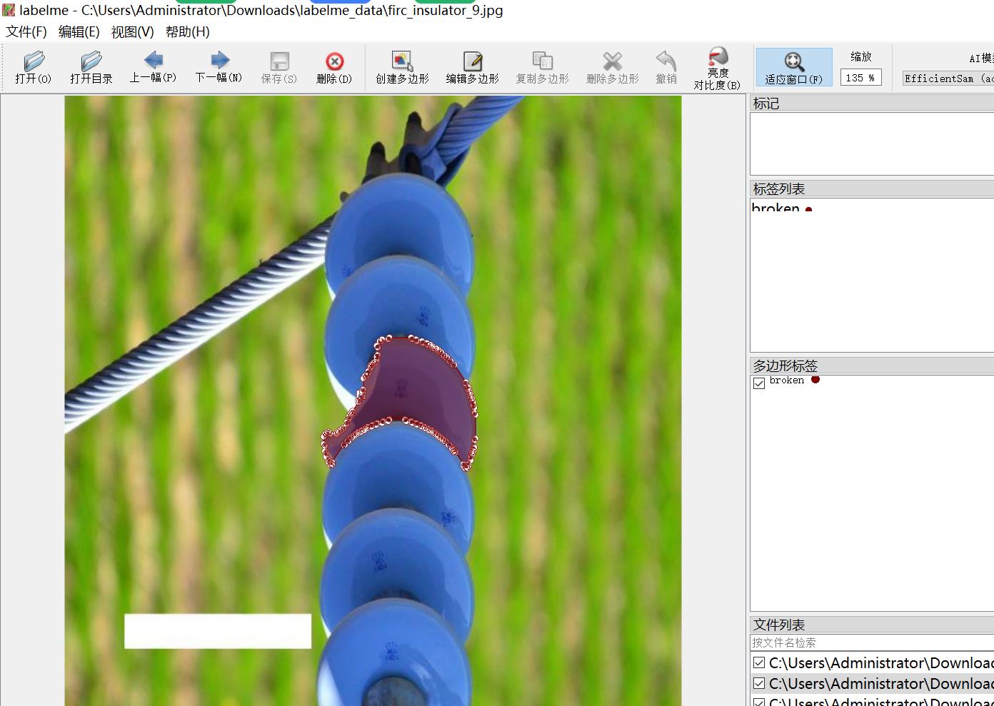Open the EfficientSam AI model dropdown
Image resolution: width=994 pixels, height=706 pixels.
point(948,79)
